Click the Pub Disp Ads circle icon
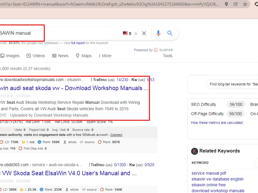The height and width of the screenshot is (193, 258). [20, 148]
